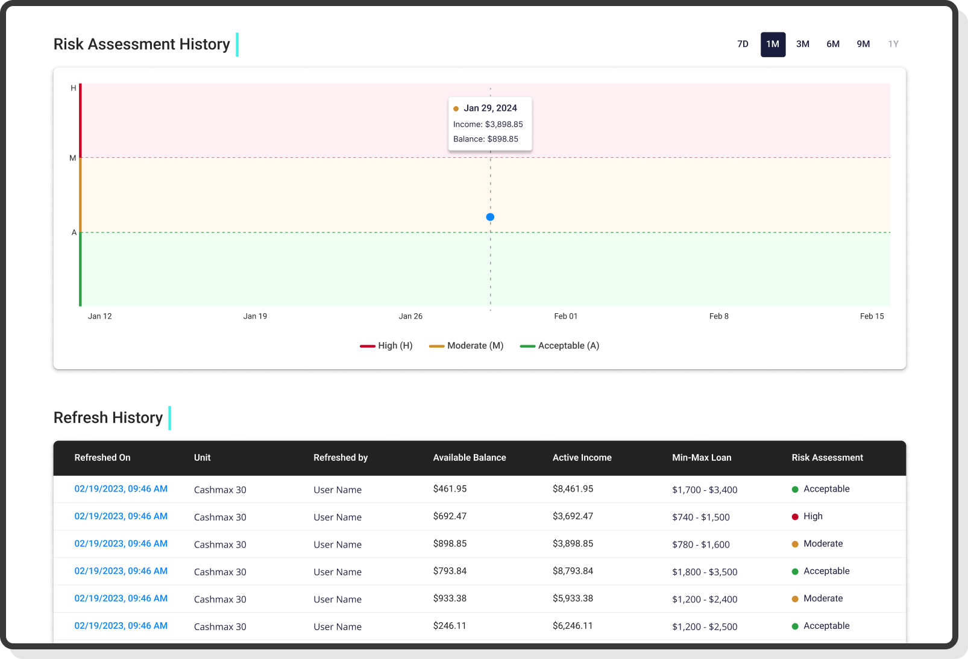Open the first 02/19/2023 refresh record

click(x=121, y=489)
